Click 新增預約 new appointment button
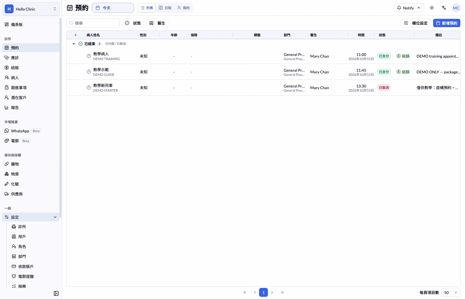This screenshot has height=299, width=465. (x=447, y=23)
